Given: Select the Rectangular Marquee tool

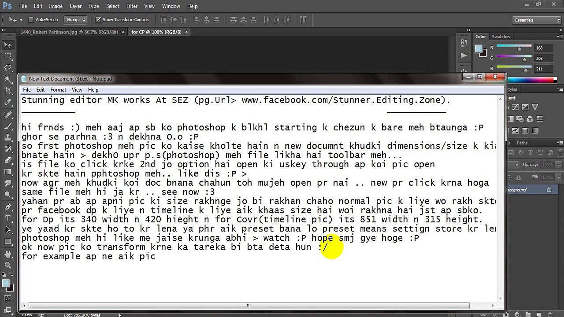Looking at the screenshot, I should click(8, 56).
